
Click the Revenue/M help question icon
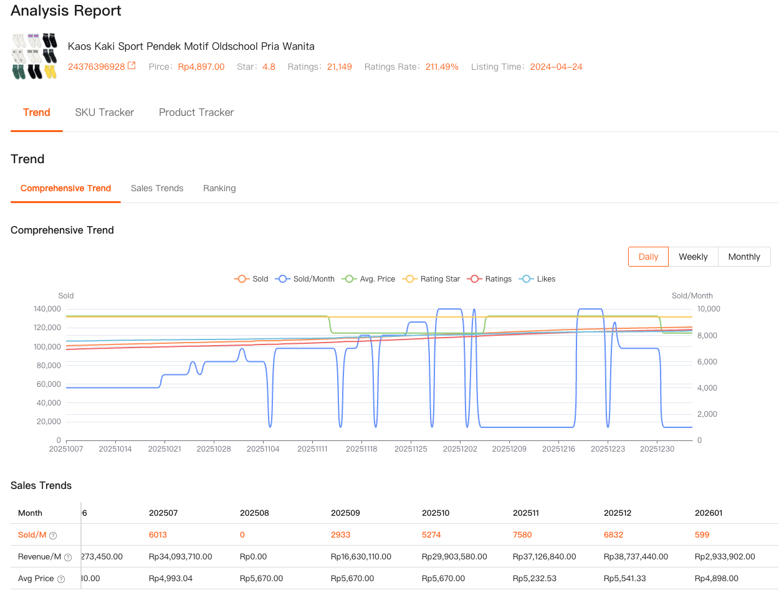(68, 557)
